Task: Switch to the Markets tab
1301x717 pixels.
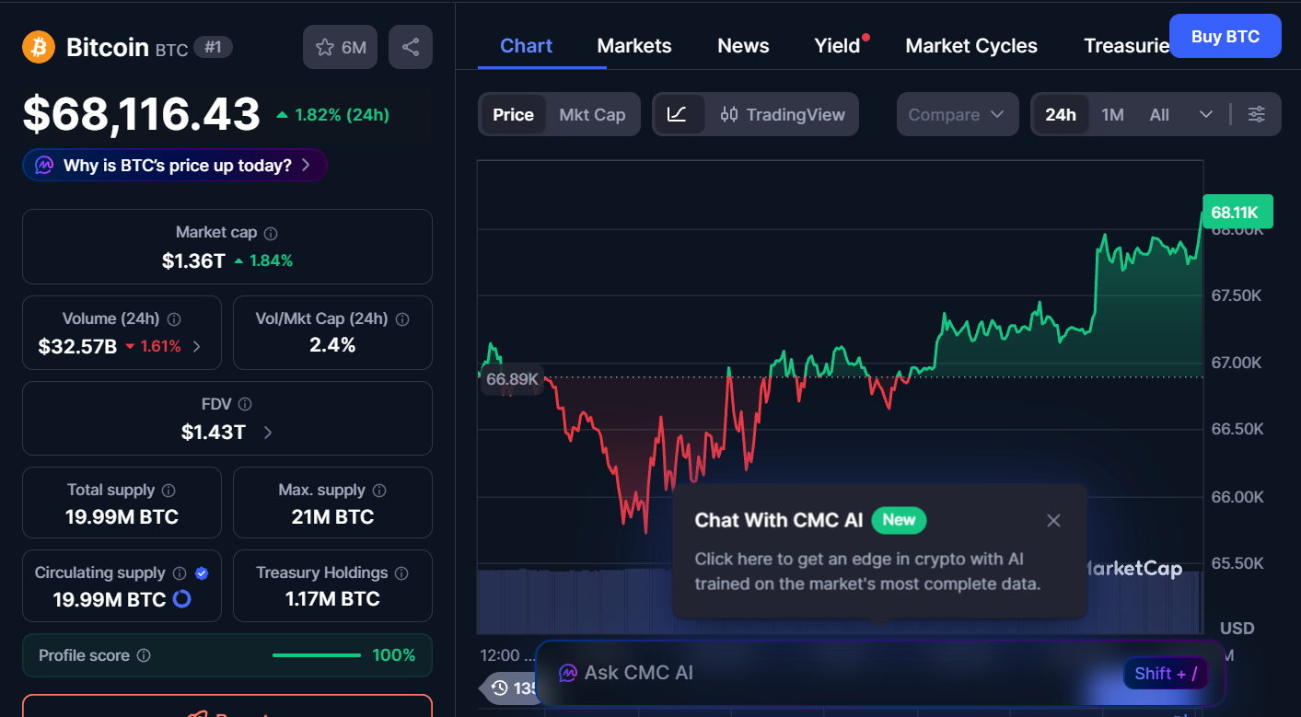Action: (634, 46)
